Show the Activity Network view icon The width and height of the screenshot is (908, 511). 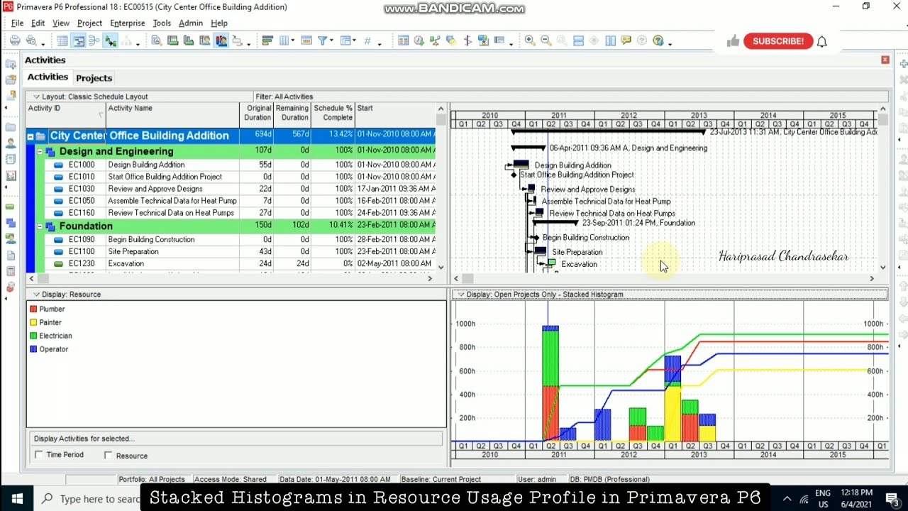pos(94,40)
